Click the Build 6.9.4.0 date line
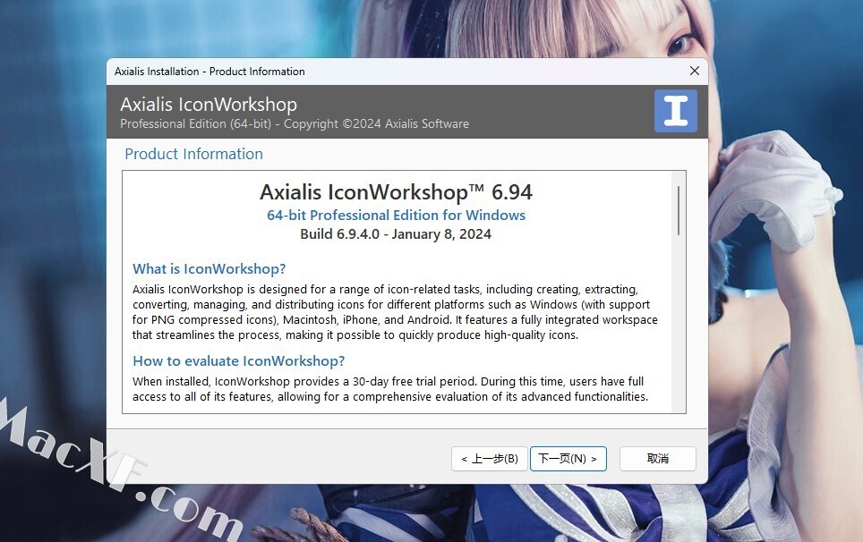Screen dimensions: 863x542 click(396, 234)
